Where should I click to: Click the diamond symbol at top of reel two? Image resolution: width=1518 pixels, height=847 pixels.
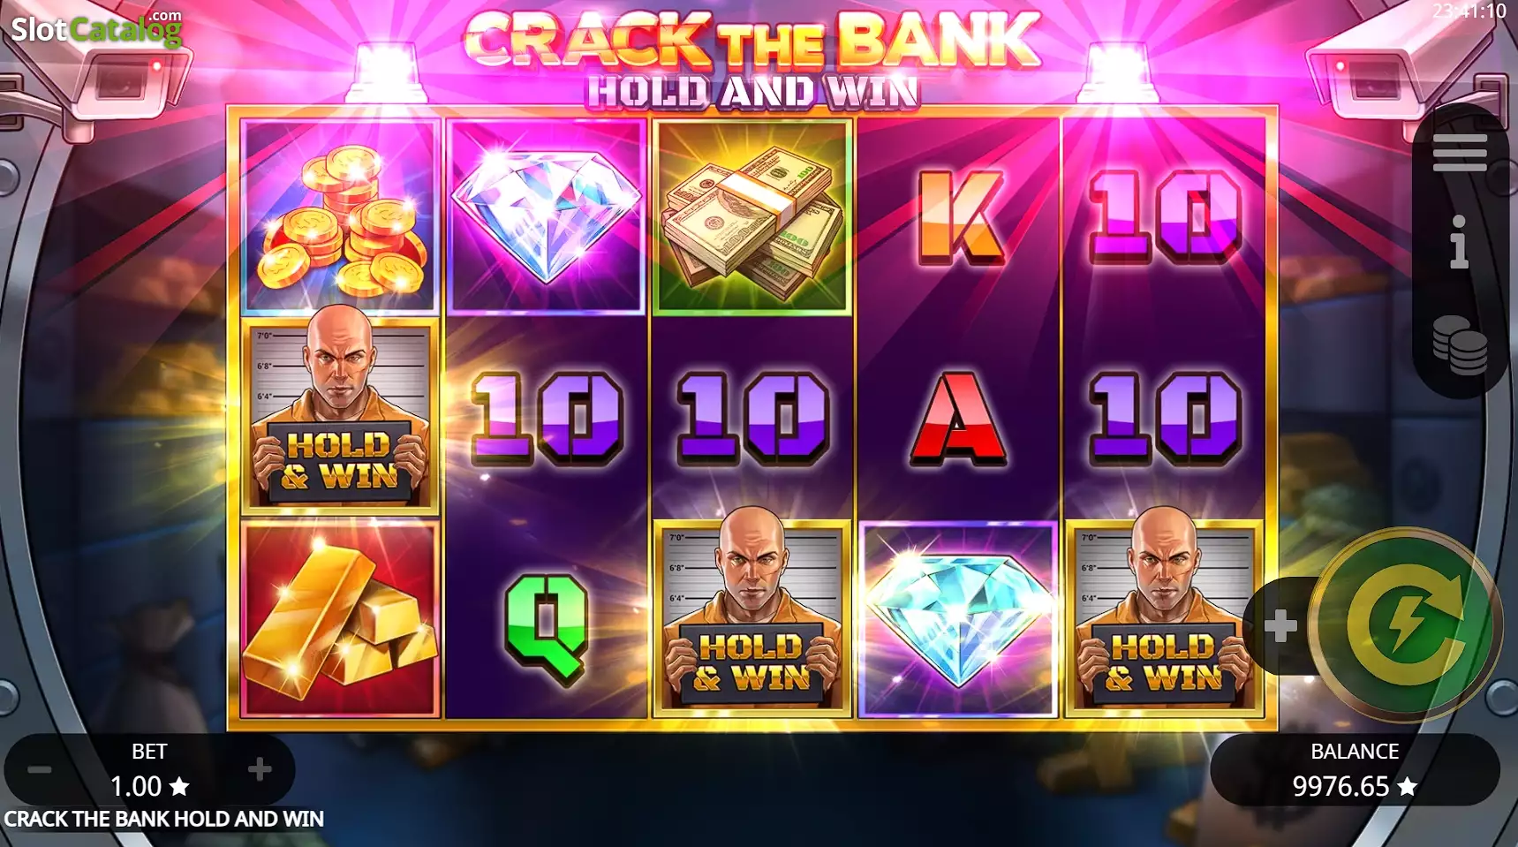click(x=546, y=216)
